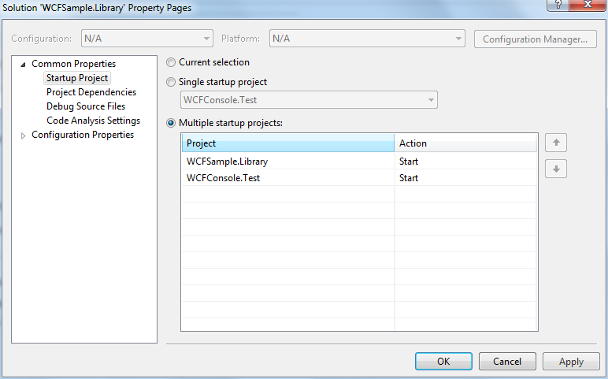Screen dimensions: 608x379
Task: Confirm with the OK button
Action: (x=443, y=362)
